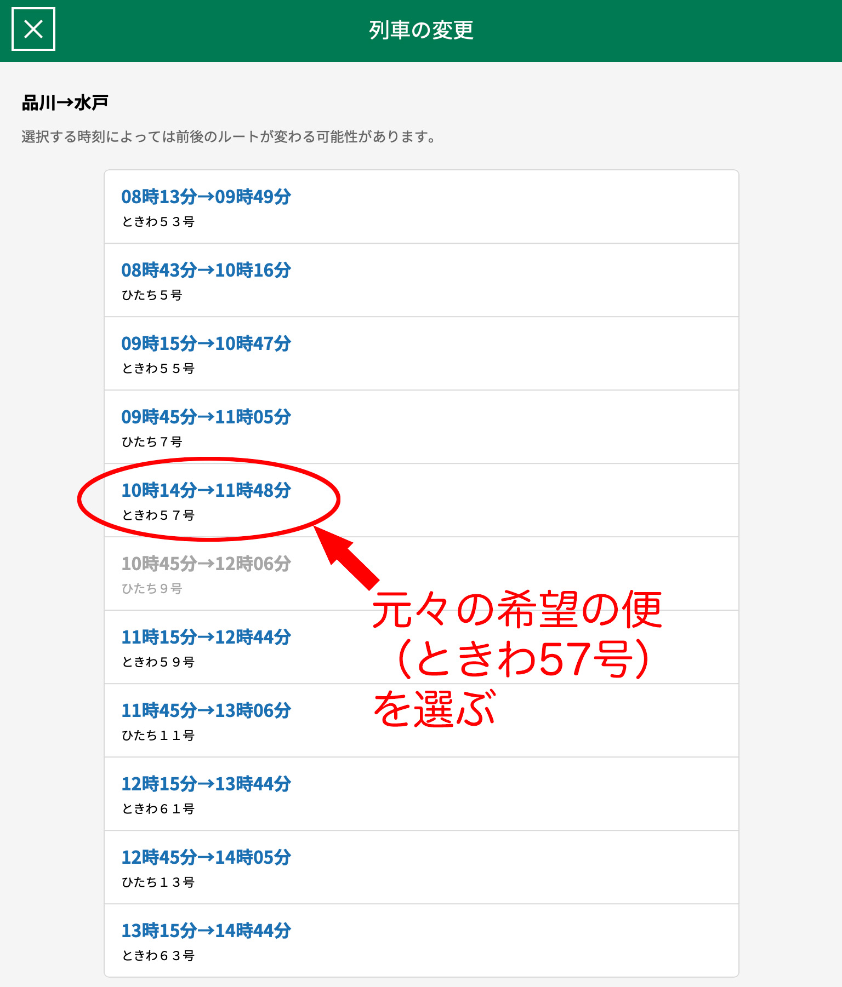This screenshot has height=987, width=842.
Task: Click the ひたち５号 train label
Action: [x=152, y=295]
